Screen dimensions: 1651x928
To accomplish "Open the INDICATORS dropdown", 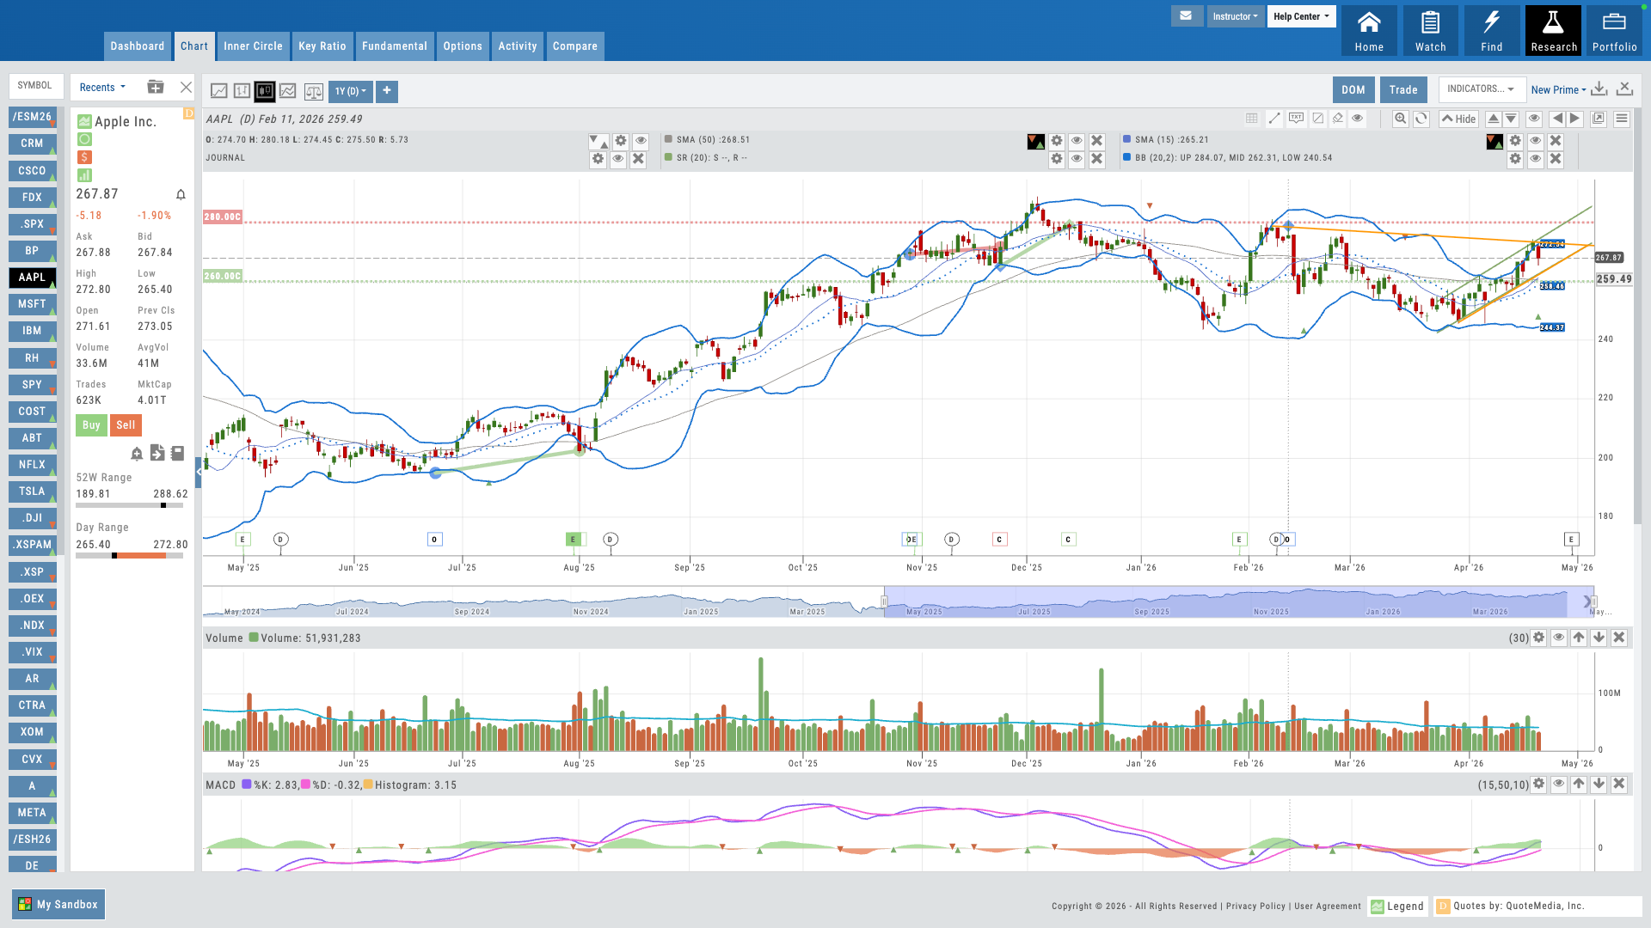I will click(x=1481, y=89).
